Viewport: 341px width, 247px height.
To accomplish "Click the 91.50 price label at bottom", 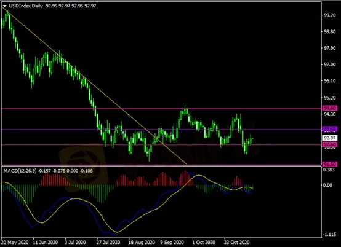I will [329, 164].
